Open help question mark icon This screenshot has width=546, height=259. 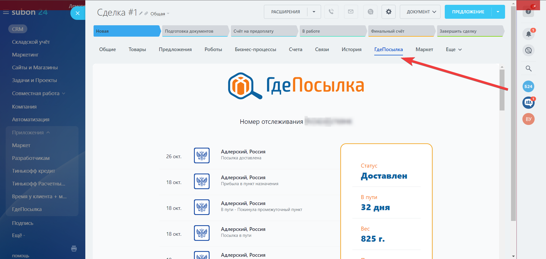528,11
